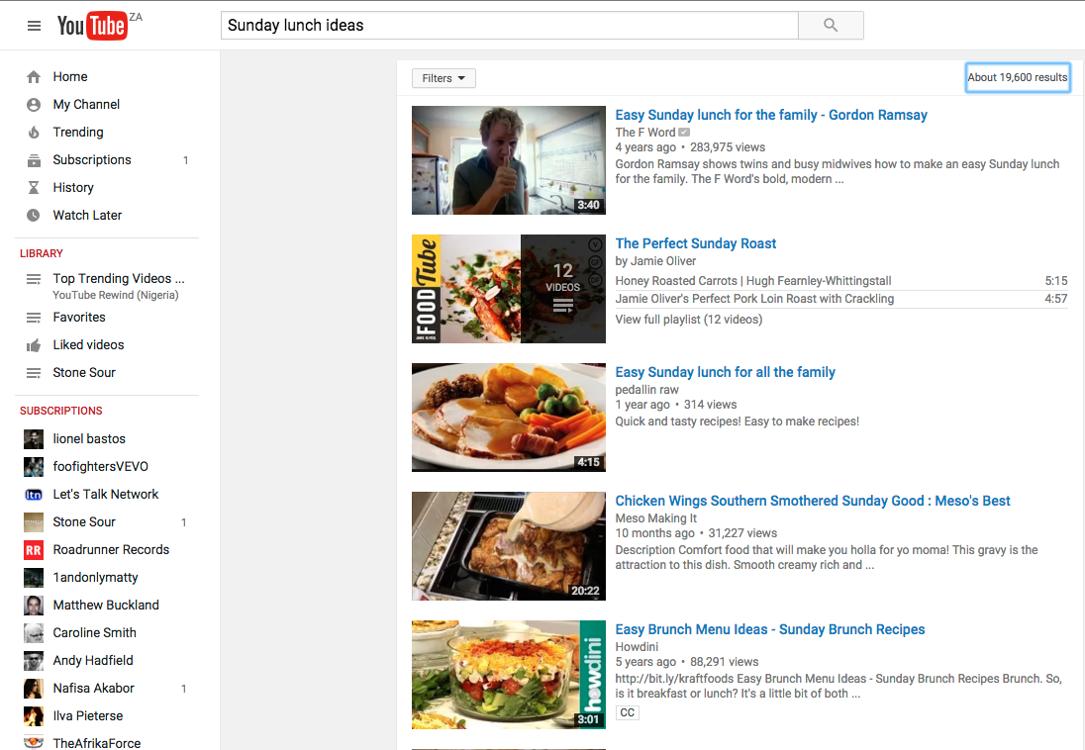Open Easy Sunday lunch Gordon Ramsay video title
1085x750 pixels.
[771, 115]
